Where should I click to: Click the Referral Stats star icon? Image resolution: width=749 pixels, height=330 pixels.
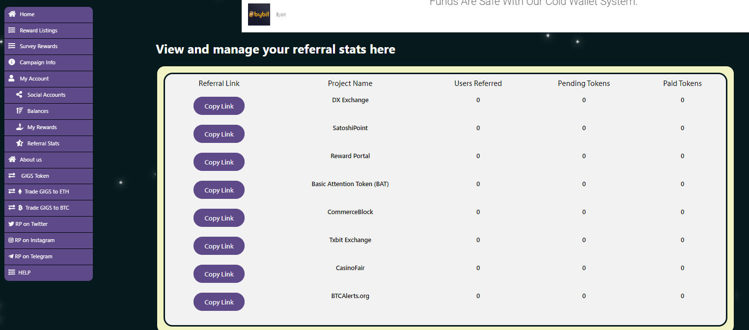point(20,143)
